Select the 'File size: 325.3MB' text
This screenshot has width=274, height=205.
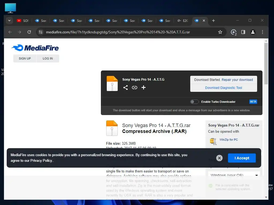point(121,143)
